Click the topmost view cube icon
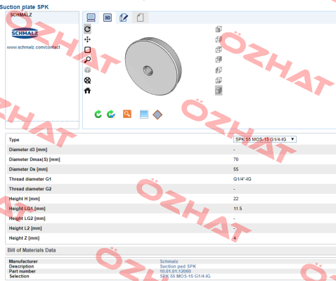 coord(219,29)
